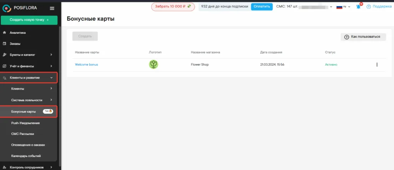Click the Поддержка link
This screenshot has width=394, height=170.
pyautogui.click(x=382, y=7)
